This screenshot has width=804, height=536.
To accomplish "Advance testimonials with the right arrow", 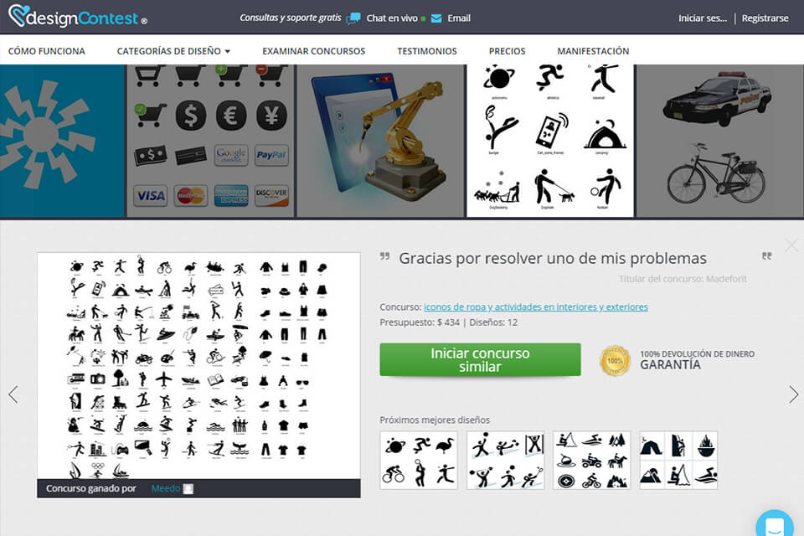I will 792,394.
